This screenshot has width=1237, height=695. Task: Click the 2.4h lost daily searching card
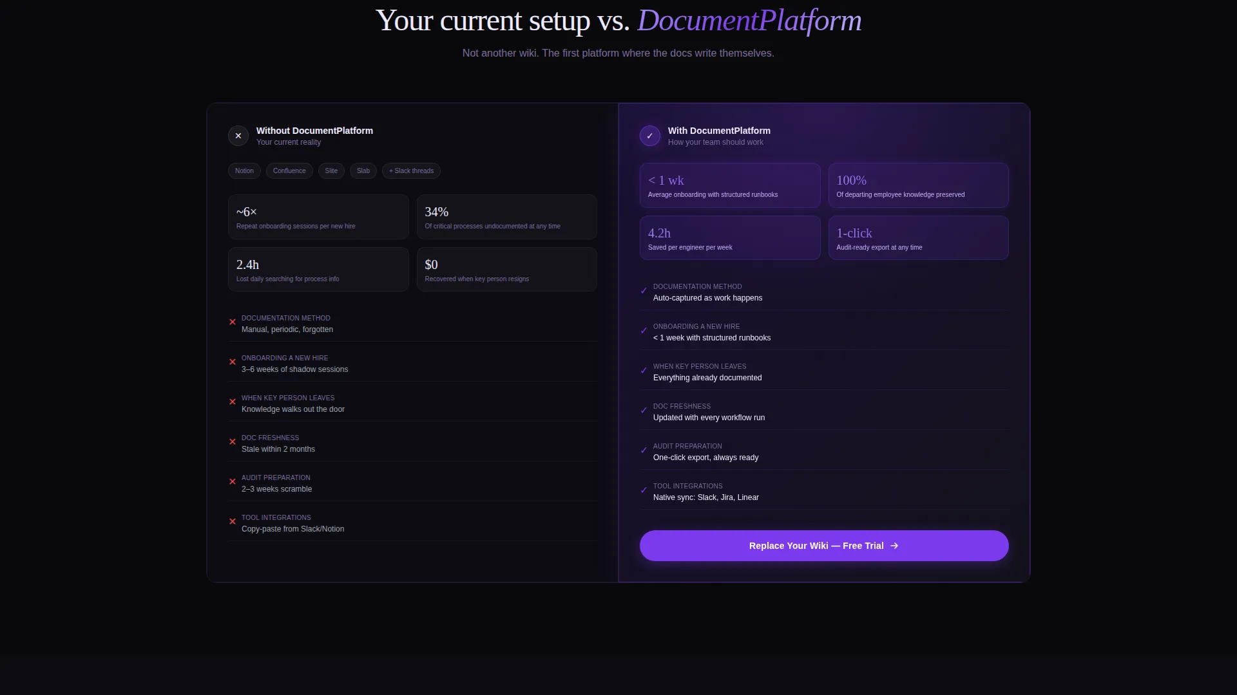point(318,270)
